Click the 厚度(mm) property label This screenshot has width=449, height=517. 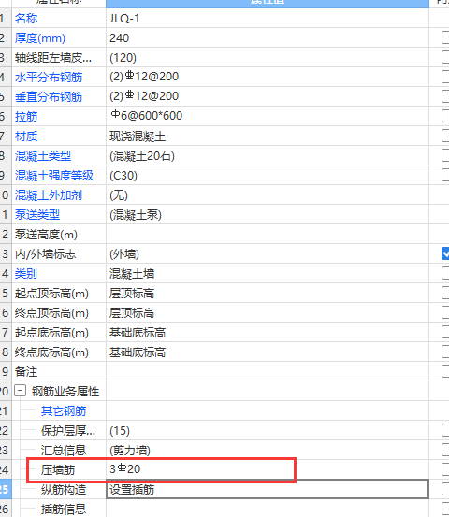click(x=40, y=38)
